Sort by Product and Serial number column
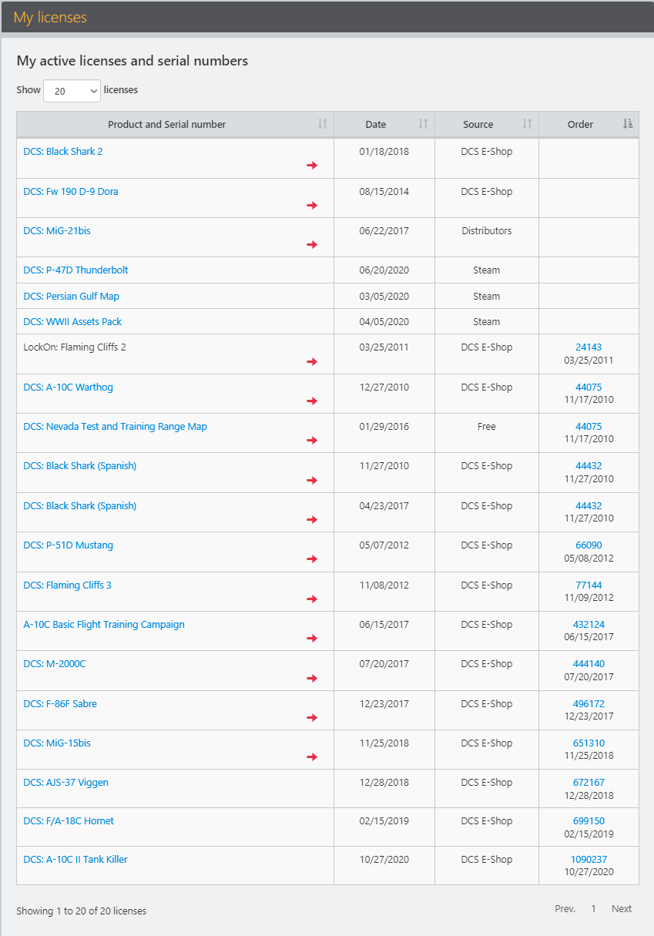Screen dimensions: 654x936 (x=175, y=124)
